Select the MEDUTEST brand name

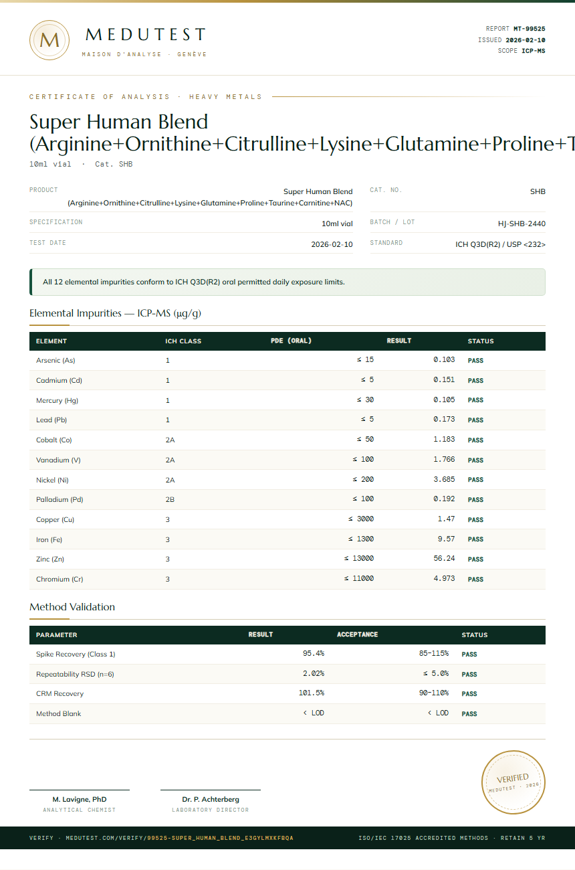click(146, 35)
